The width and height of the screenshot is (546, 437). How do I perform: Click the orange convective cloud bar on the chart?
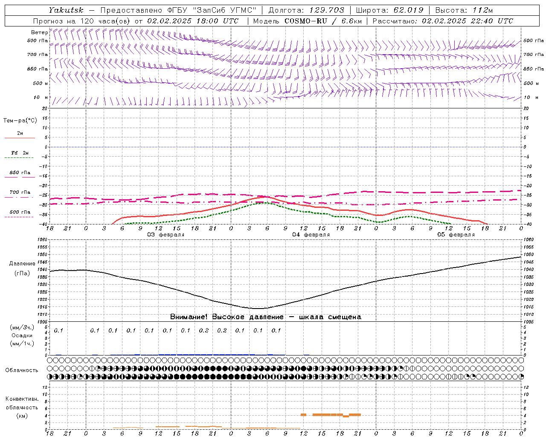337,415
